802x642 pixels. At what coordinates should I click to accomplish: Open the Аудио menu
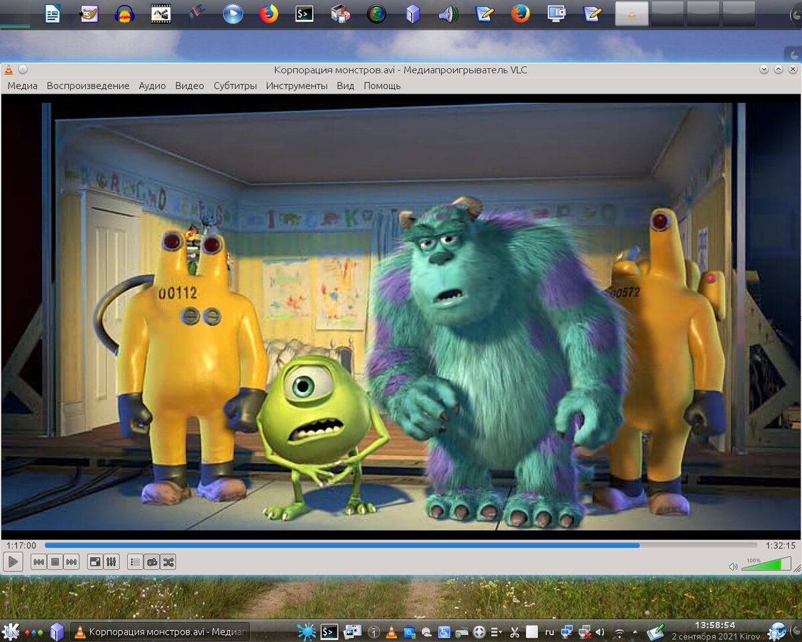[x=152, y=86]
